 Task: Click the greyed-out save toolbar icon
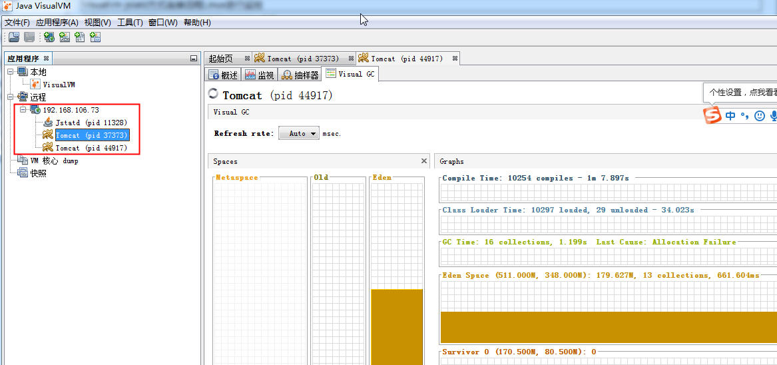(29, 37)
